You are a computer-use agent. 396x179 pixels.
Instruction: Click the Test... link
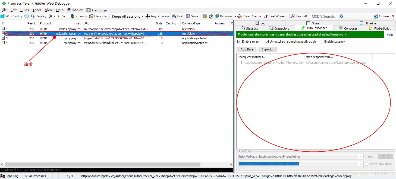370,157
